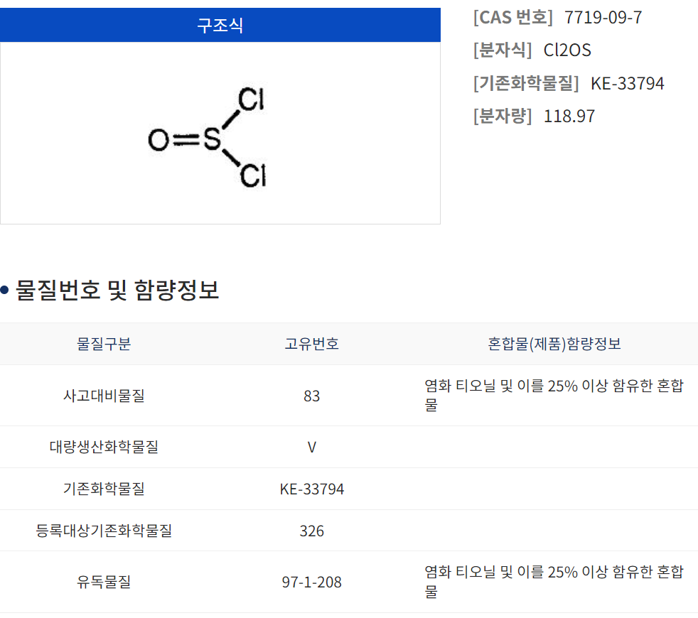Select the 사고대비물질 row label
Image resolution: width=698 pixels, height=618 pixels.
[x=104, y=396]
